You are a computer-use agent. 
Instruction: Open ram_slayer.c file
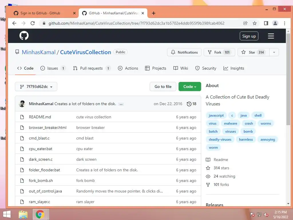(39, 202)
